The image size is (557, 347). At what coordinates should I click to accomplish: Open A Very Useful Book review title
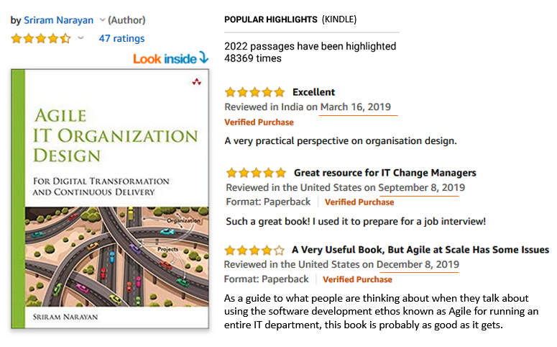click(x=420, y=250)
